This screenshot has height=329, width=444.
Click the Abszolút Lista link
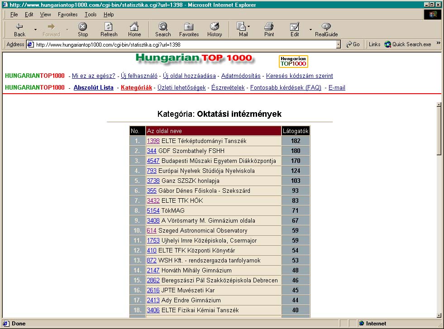tap(93, 88)
